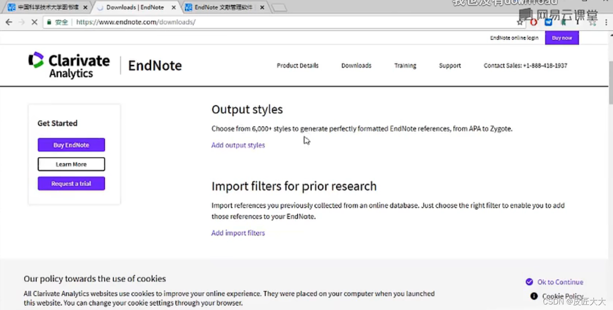Click the secure lock icon in the address bar
This screenshot has height=310, width=613.
[49, 22]
